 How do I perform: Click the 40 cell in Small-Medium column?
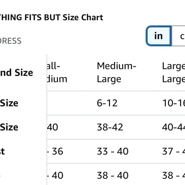tap(53, 127)
